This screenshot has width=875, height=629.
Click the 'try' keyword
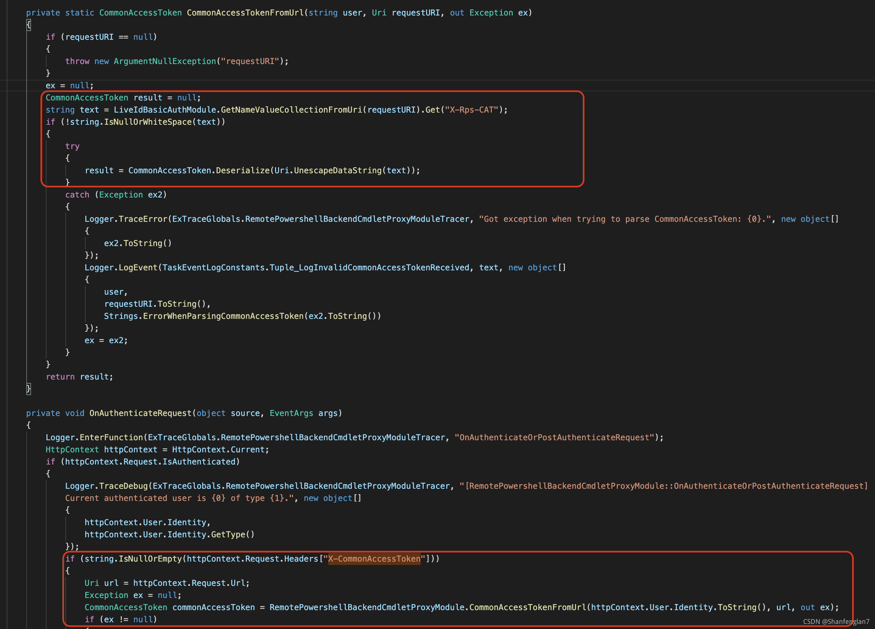(x=72, y=146)
